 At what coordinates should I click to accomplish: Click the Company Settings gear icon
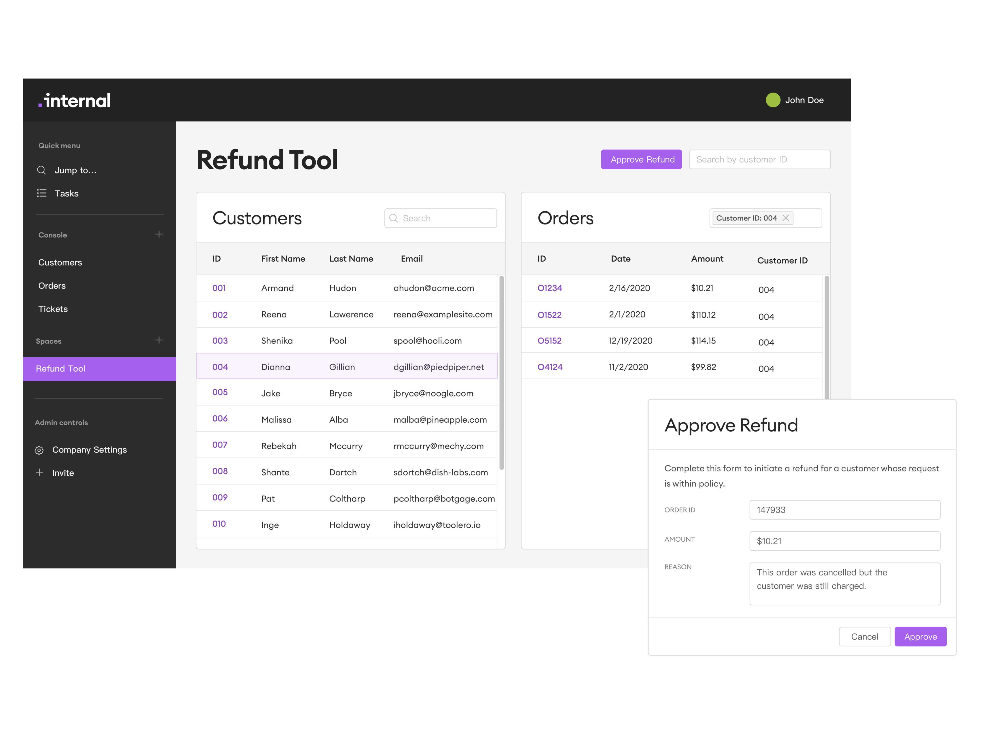39,450
